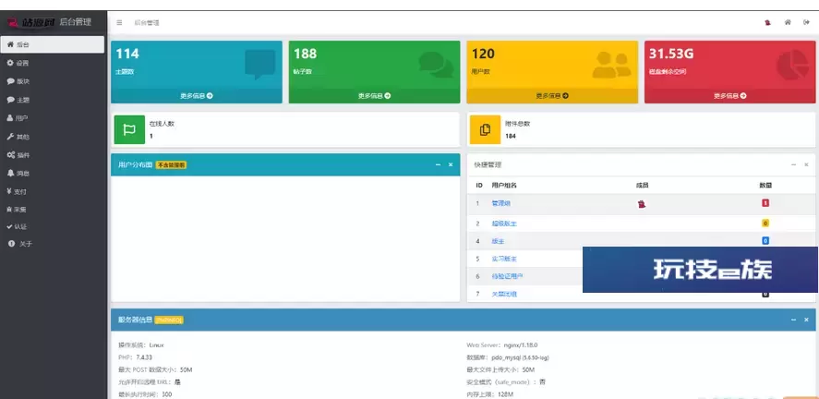Open the 超级版主 user group link
819x399 pixels.
pos(504,223)
